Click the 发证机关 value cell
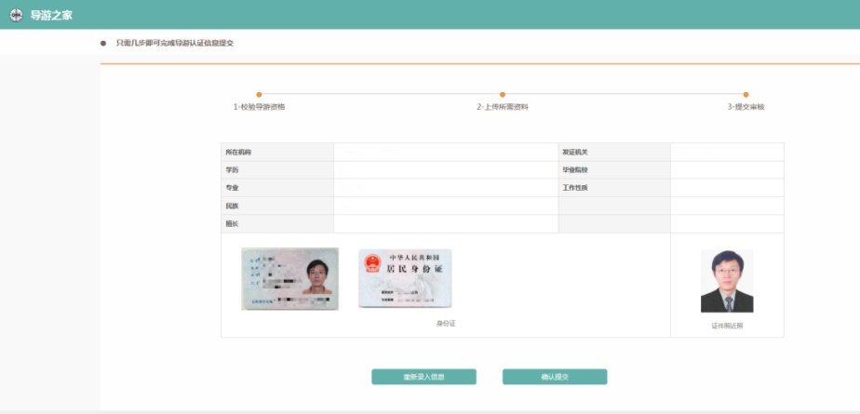The image size is (860, 414). 726,152
